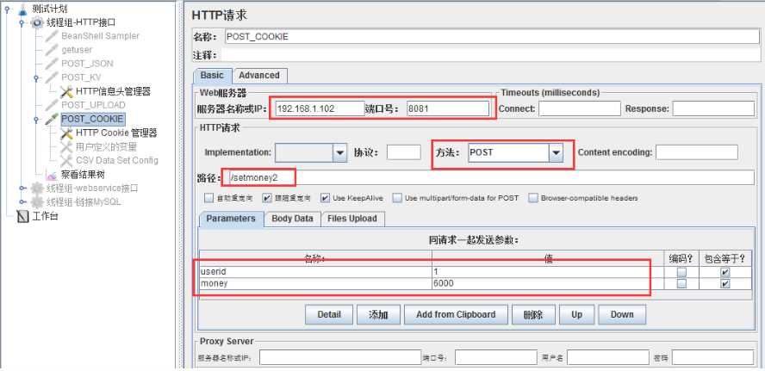Click the CSV Data Set Config icon
Image resolution: width=765 pixels, height=371 pixels.
(66, 160)
